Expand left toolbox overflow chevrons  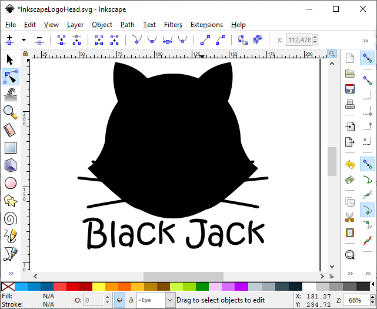(11, 273)
